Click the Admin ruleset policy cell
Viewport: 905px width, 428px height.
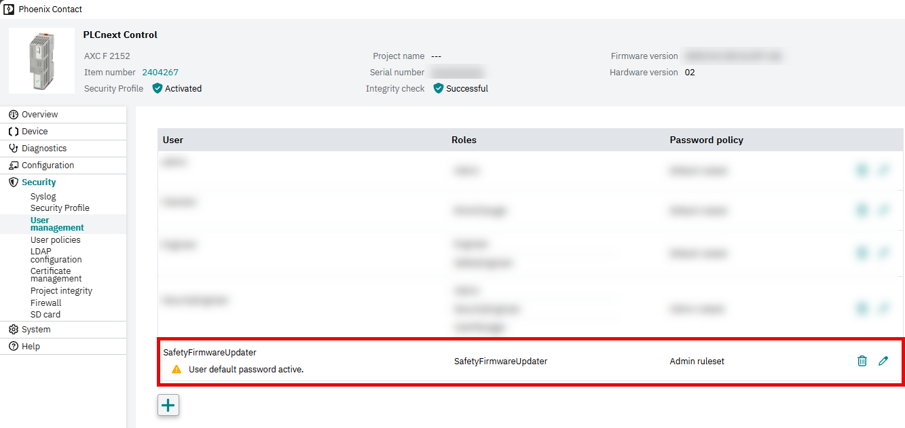[x=697, y=362]
